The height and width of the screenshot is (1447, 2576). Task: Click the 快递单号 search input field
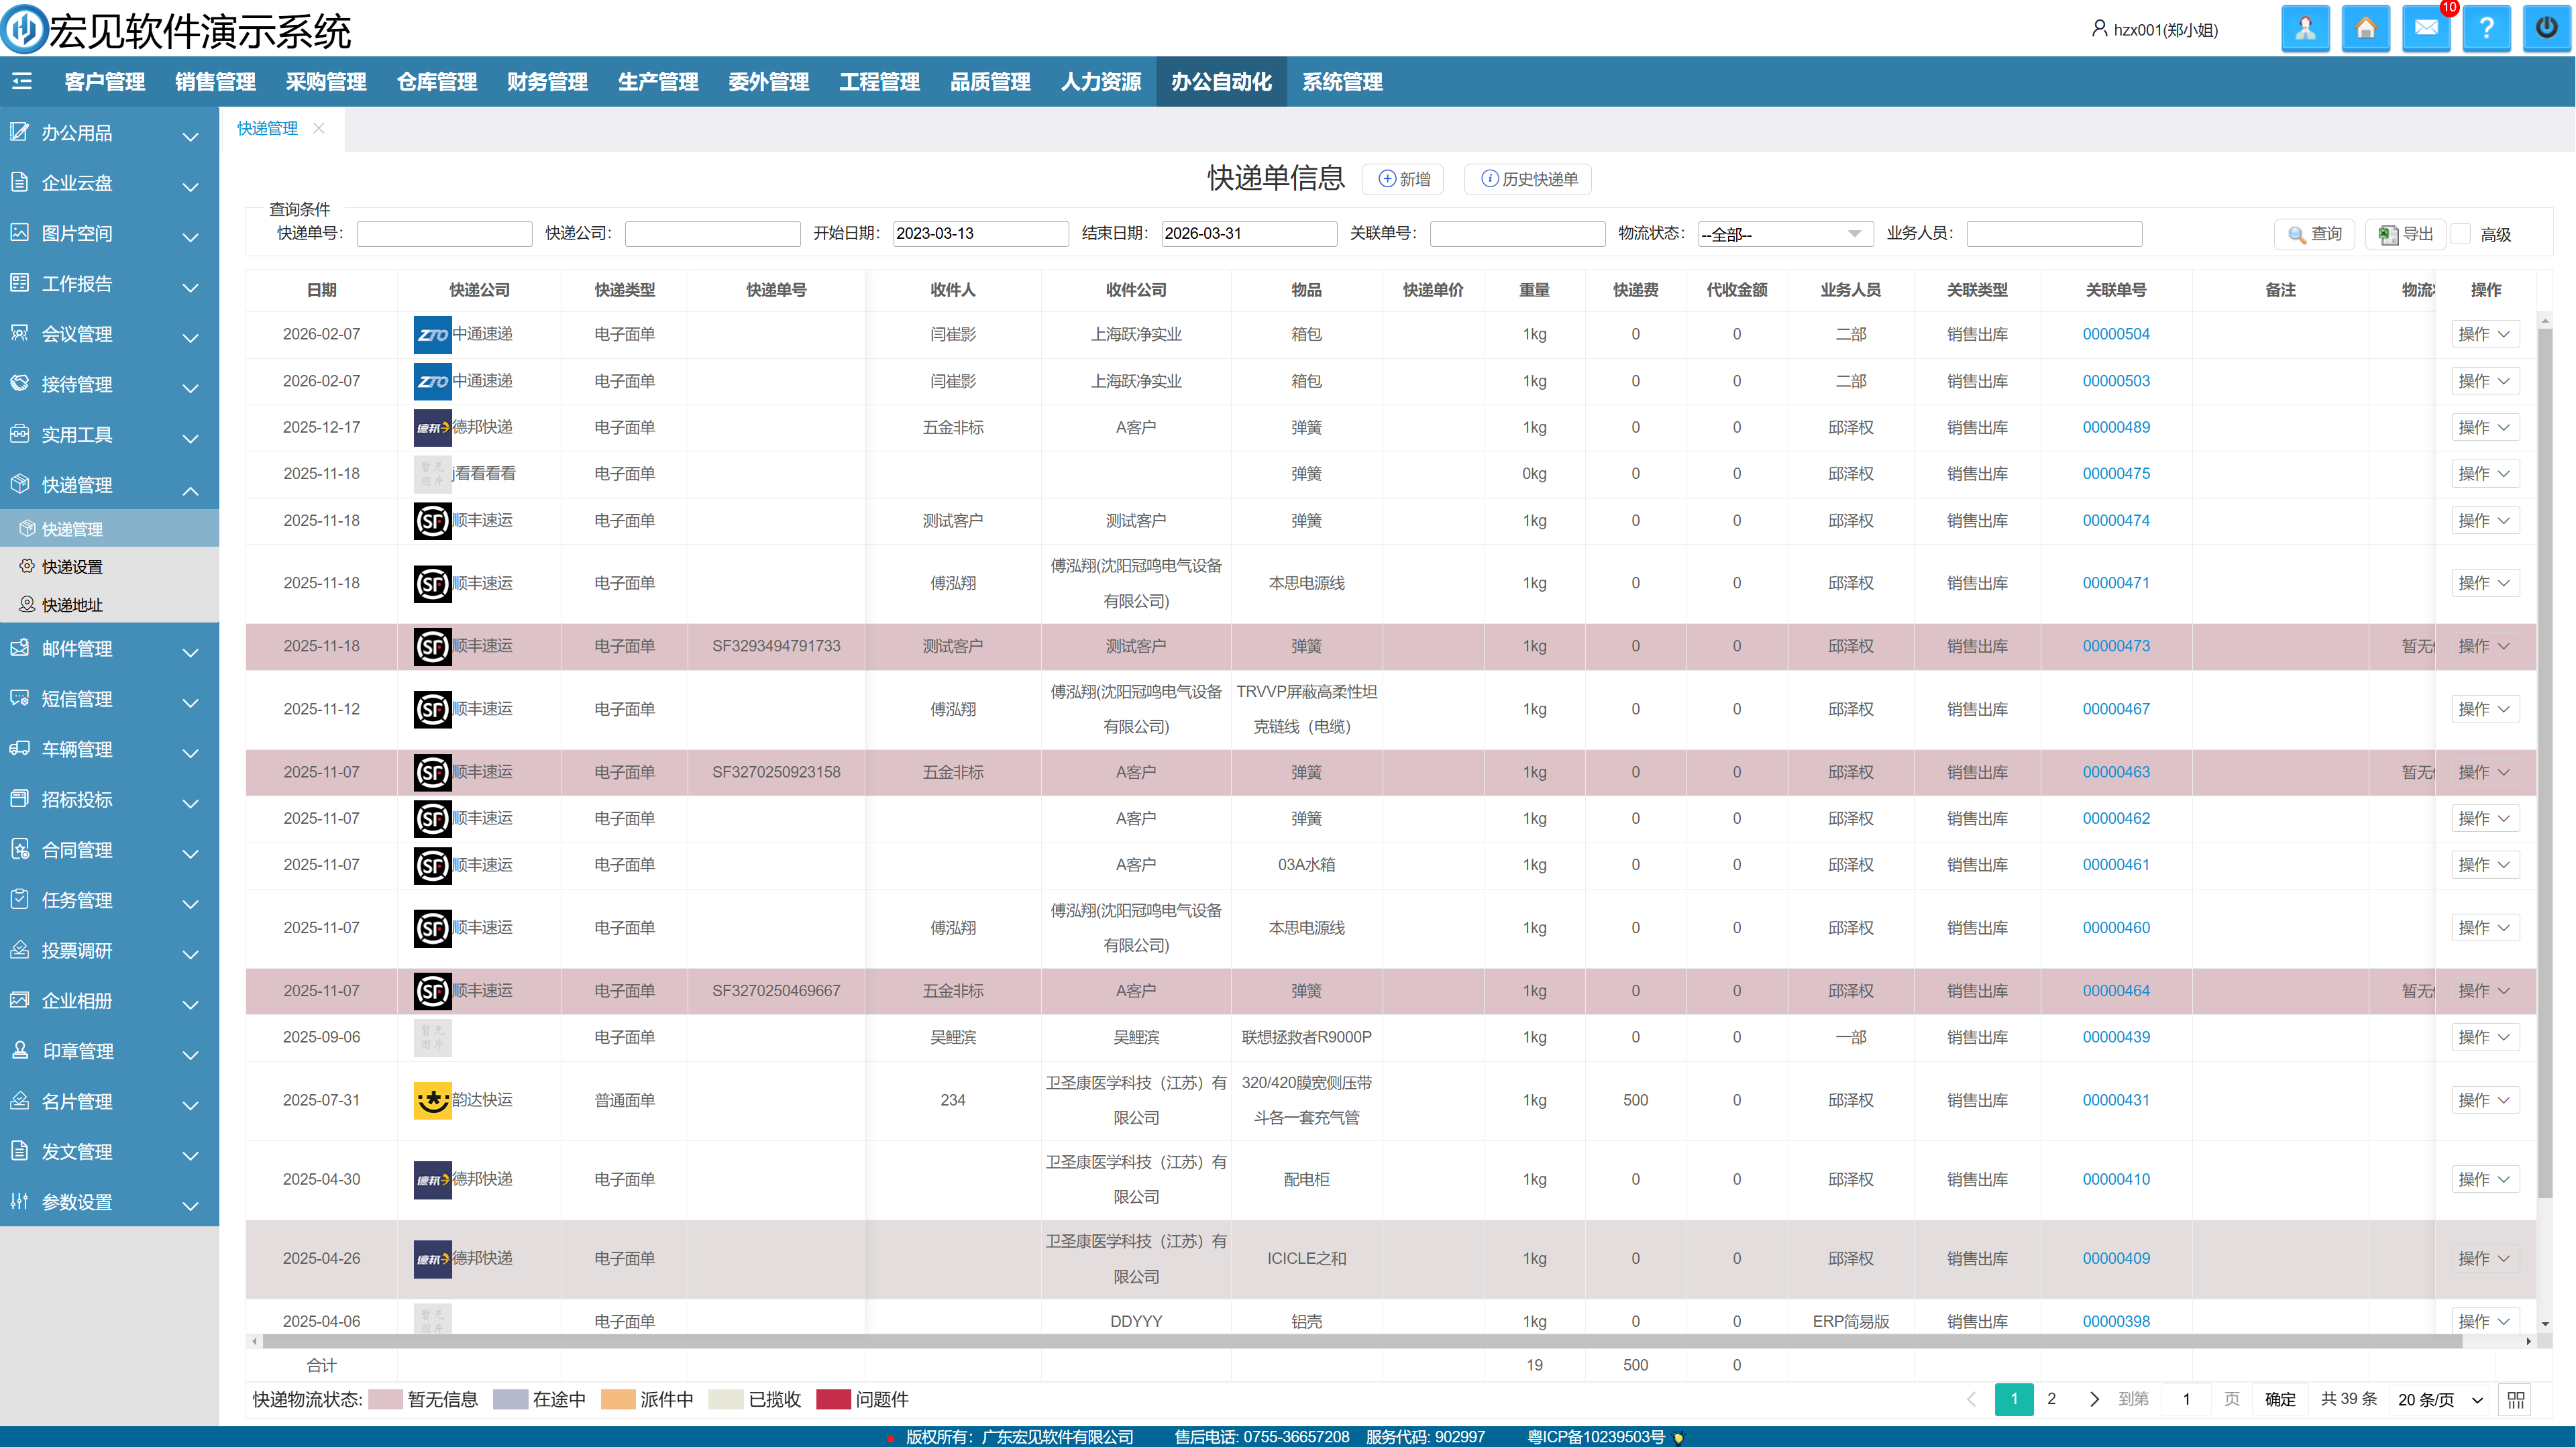point(444,234)
